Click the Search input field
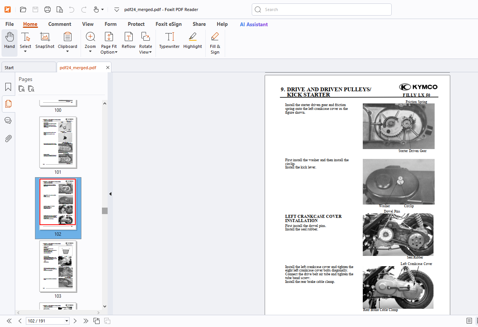478x327 pixels. tap(321, 10)
